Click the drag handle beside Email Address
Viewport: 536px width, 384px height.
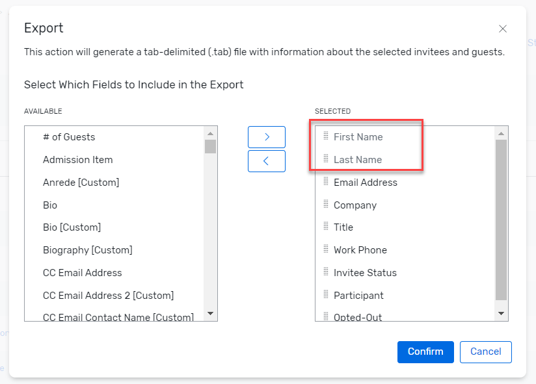pyautogui.click(x=326, y=182)
